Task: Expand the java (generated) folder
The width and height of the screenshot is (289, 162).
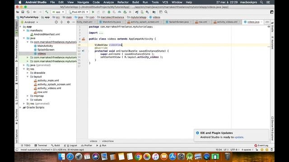Action: [x=24, y=65]
